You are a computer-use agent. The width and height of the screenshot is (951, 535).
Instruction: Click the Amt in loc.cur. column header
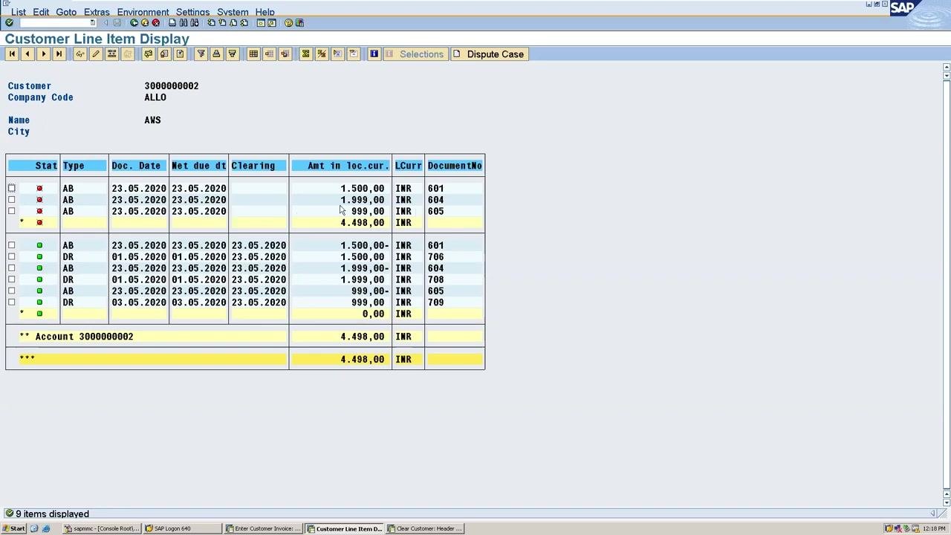340,166
